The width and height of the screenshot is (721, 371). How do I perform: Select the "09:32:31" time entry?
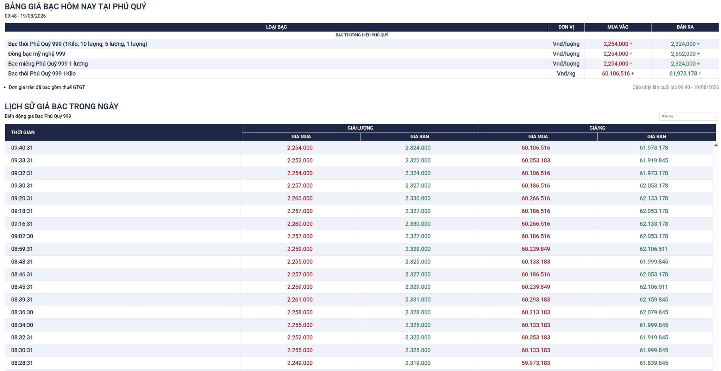click(x=22, y=173)
